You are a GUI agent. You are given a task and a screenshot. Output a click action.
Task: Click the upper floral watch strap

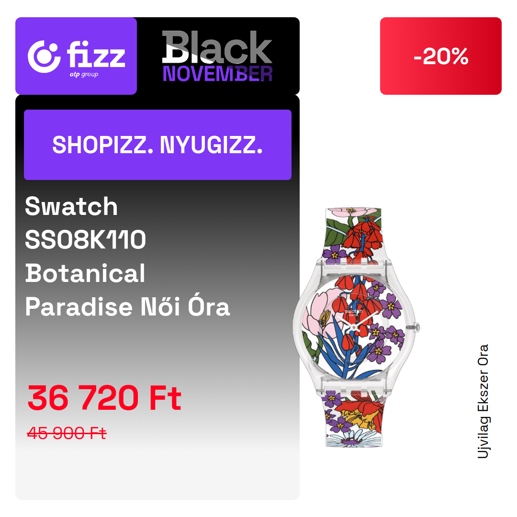[x=353, y=236]
